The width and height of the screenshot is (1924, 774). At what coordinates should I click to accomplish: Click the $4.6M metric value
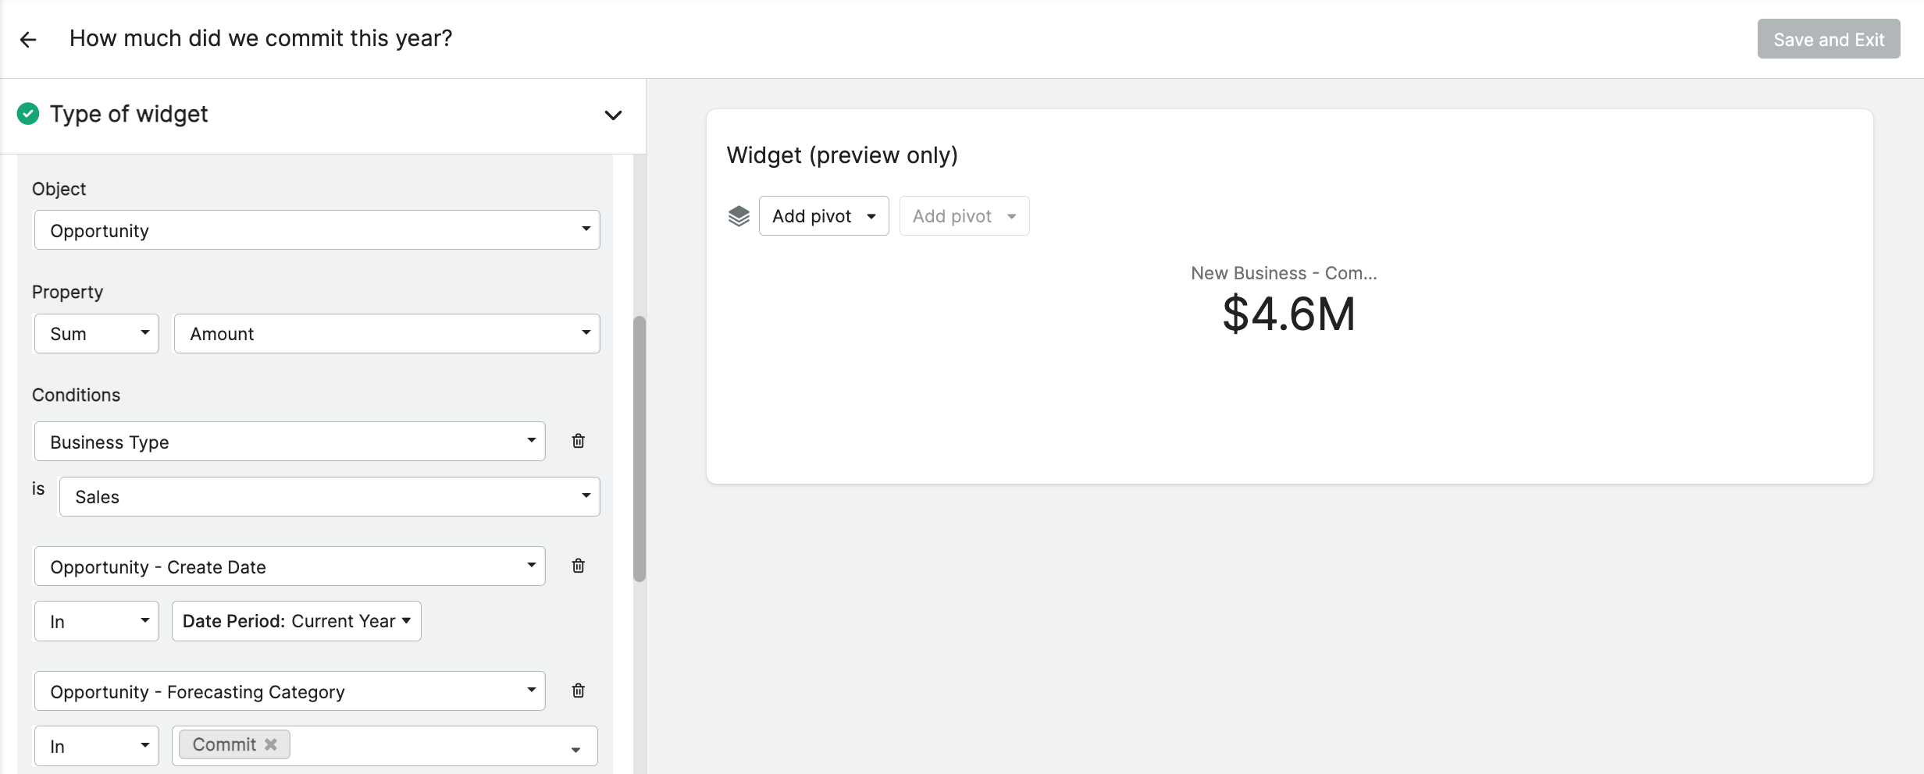[1288, 314]
